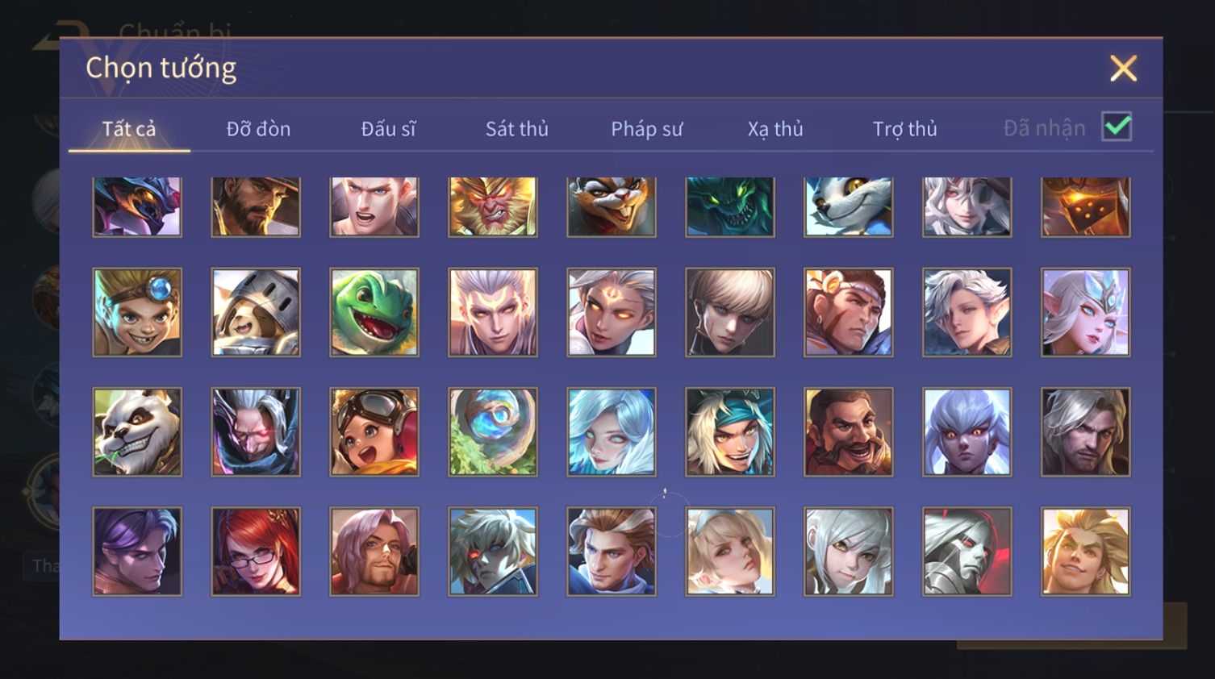Select the elf girl with crystal crown
This screenshot has width=1215, height=679.
1086,312
